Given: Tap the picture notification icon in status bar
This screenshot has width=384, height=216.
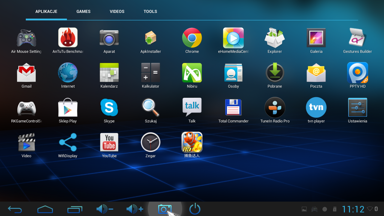Looking at the screenshot, I should (x=304, y=209).
